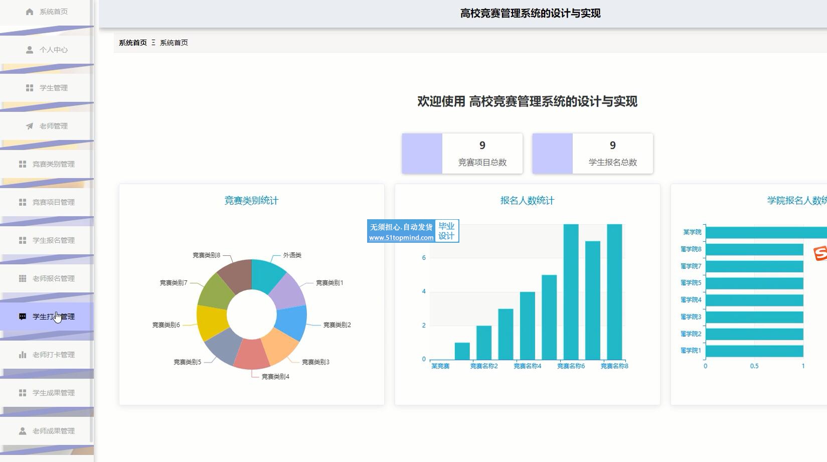Click the bar chart icon beside 老师打卡管理

[x=23, y=354]
